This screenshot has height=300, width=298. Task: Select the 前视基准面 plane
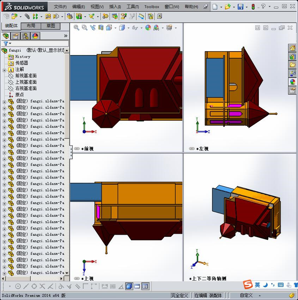(26, 76)
